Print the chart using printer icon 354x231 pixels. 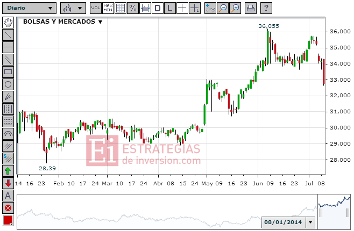(251, 9)
